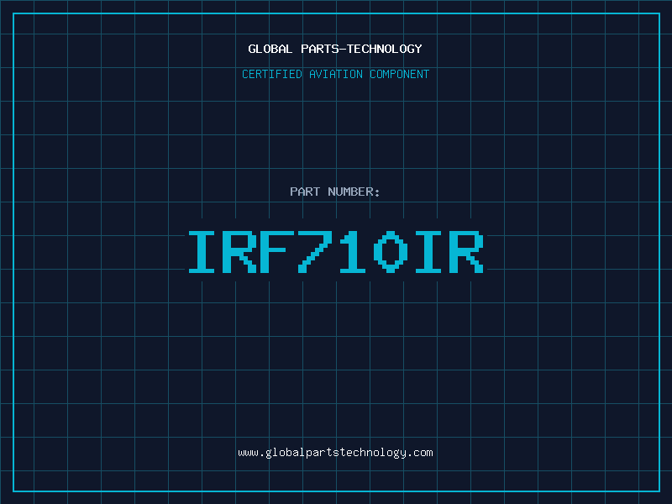Select the part number IRF710IR text
672x504 pixels.
point(335,252)
